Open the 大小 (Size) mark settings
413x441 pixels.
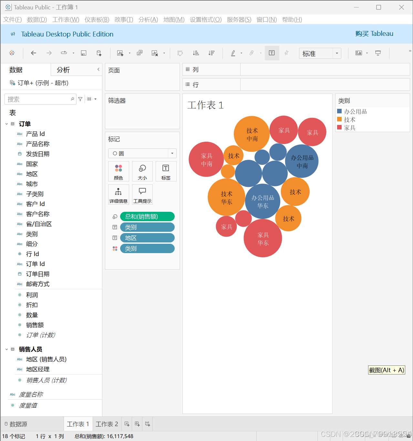[142, 171]
